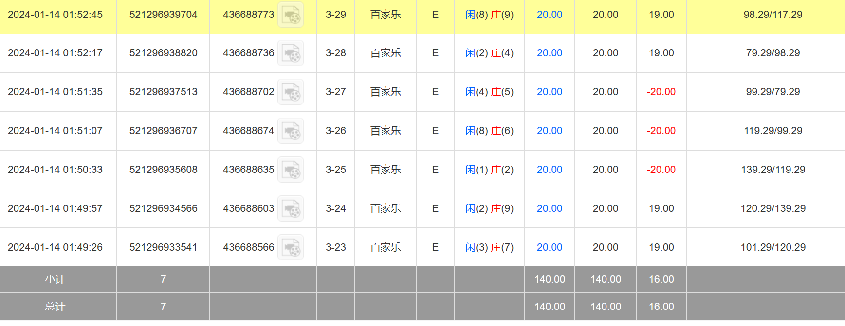Image resolution: width=845 pixels, height=326 pixels.
Task: Click replay icon for round 436688566
Action: click(291, 247)
